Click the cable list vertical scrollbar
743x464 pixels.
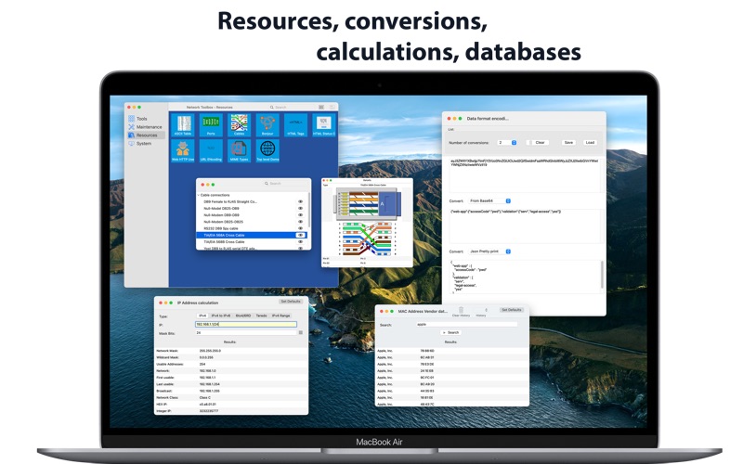click(x=309, y=211)
